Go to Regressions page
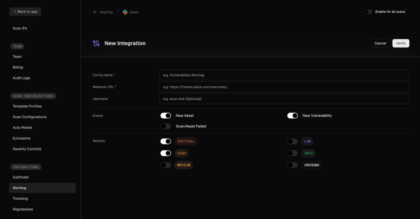Viewport: 420px width, 219px height. 23,209
